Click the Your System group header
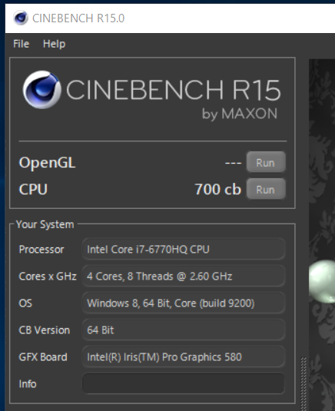This screenshot has width=335, height=411. coord(45,224)
